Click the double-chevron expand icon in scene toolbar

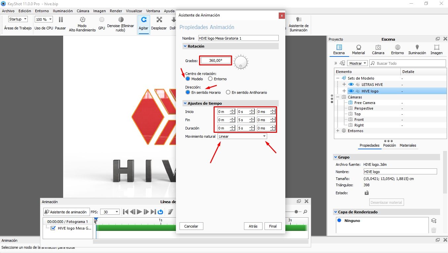336,63
